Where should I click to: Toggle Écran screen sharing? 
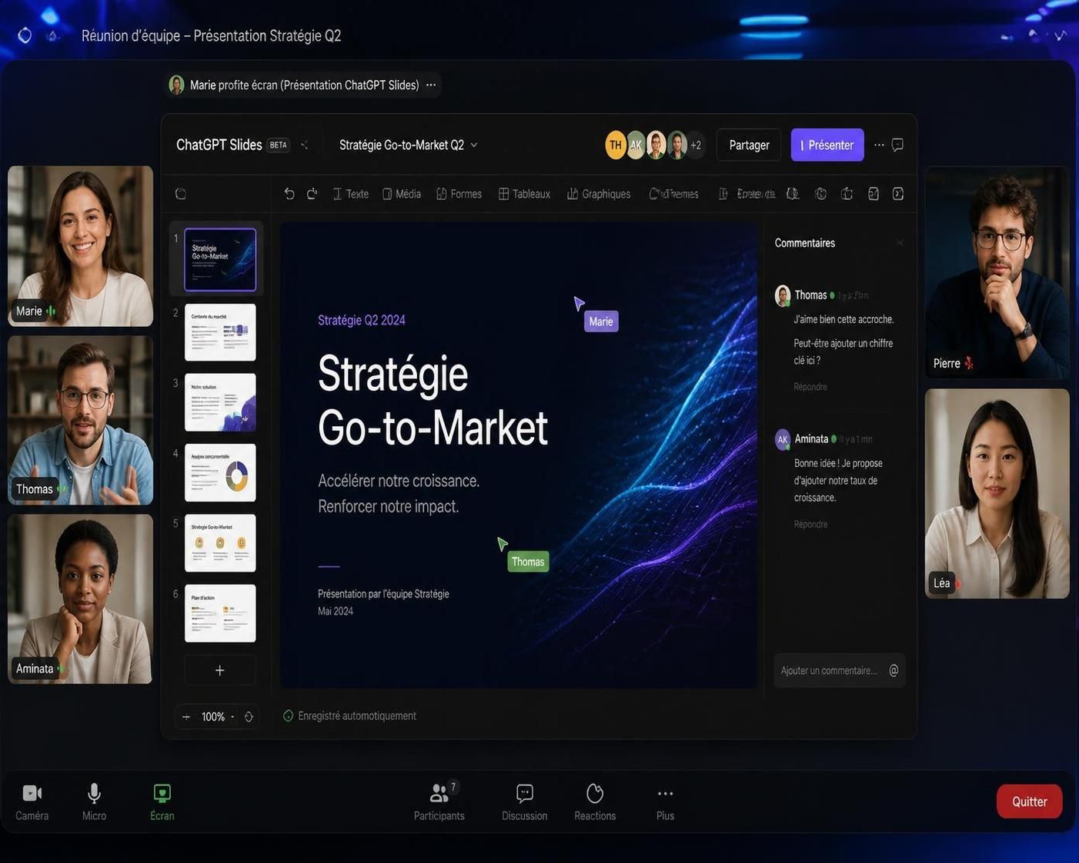click(x=162, y=801)
